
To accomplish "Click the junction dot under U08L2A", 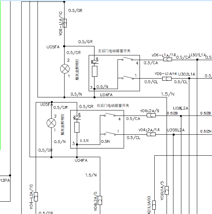I will (181, 116).
